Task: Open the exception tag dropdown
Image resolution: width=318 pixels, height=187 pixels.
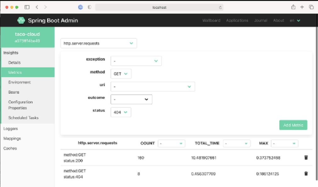Action: (136, 61)
